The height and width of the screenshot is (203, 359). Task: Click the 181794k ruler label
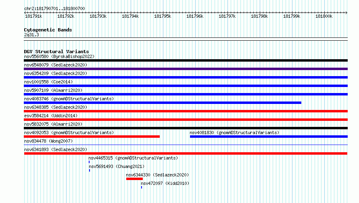[x=130, y=16]
